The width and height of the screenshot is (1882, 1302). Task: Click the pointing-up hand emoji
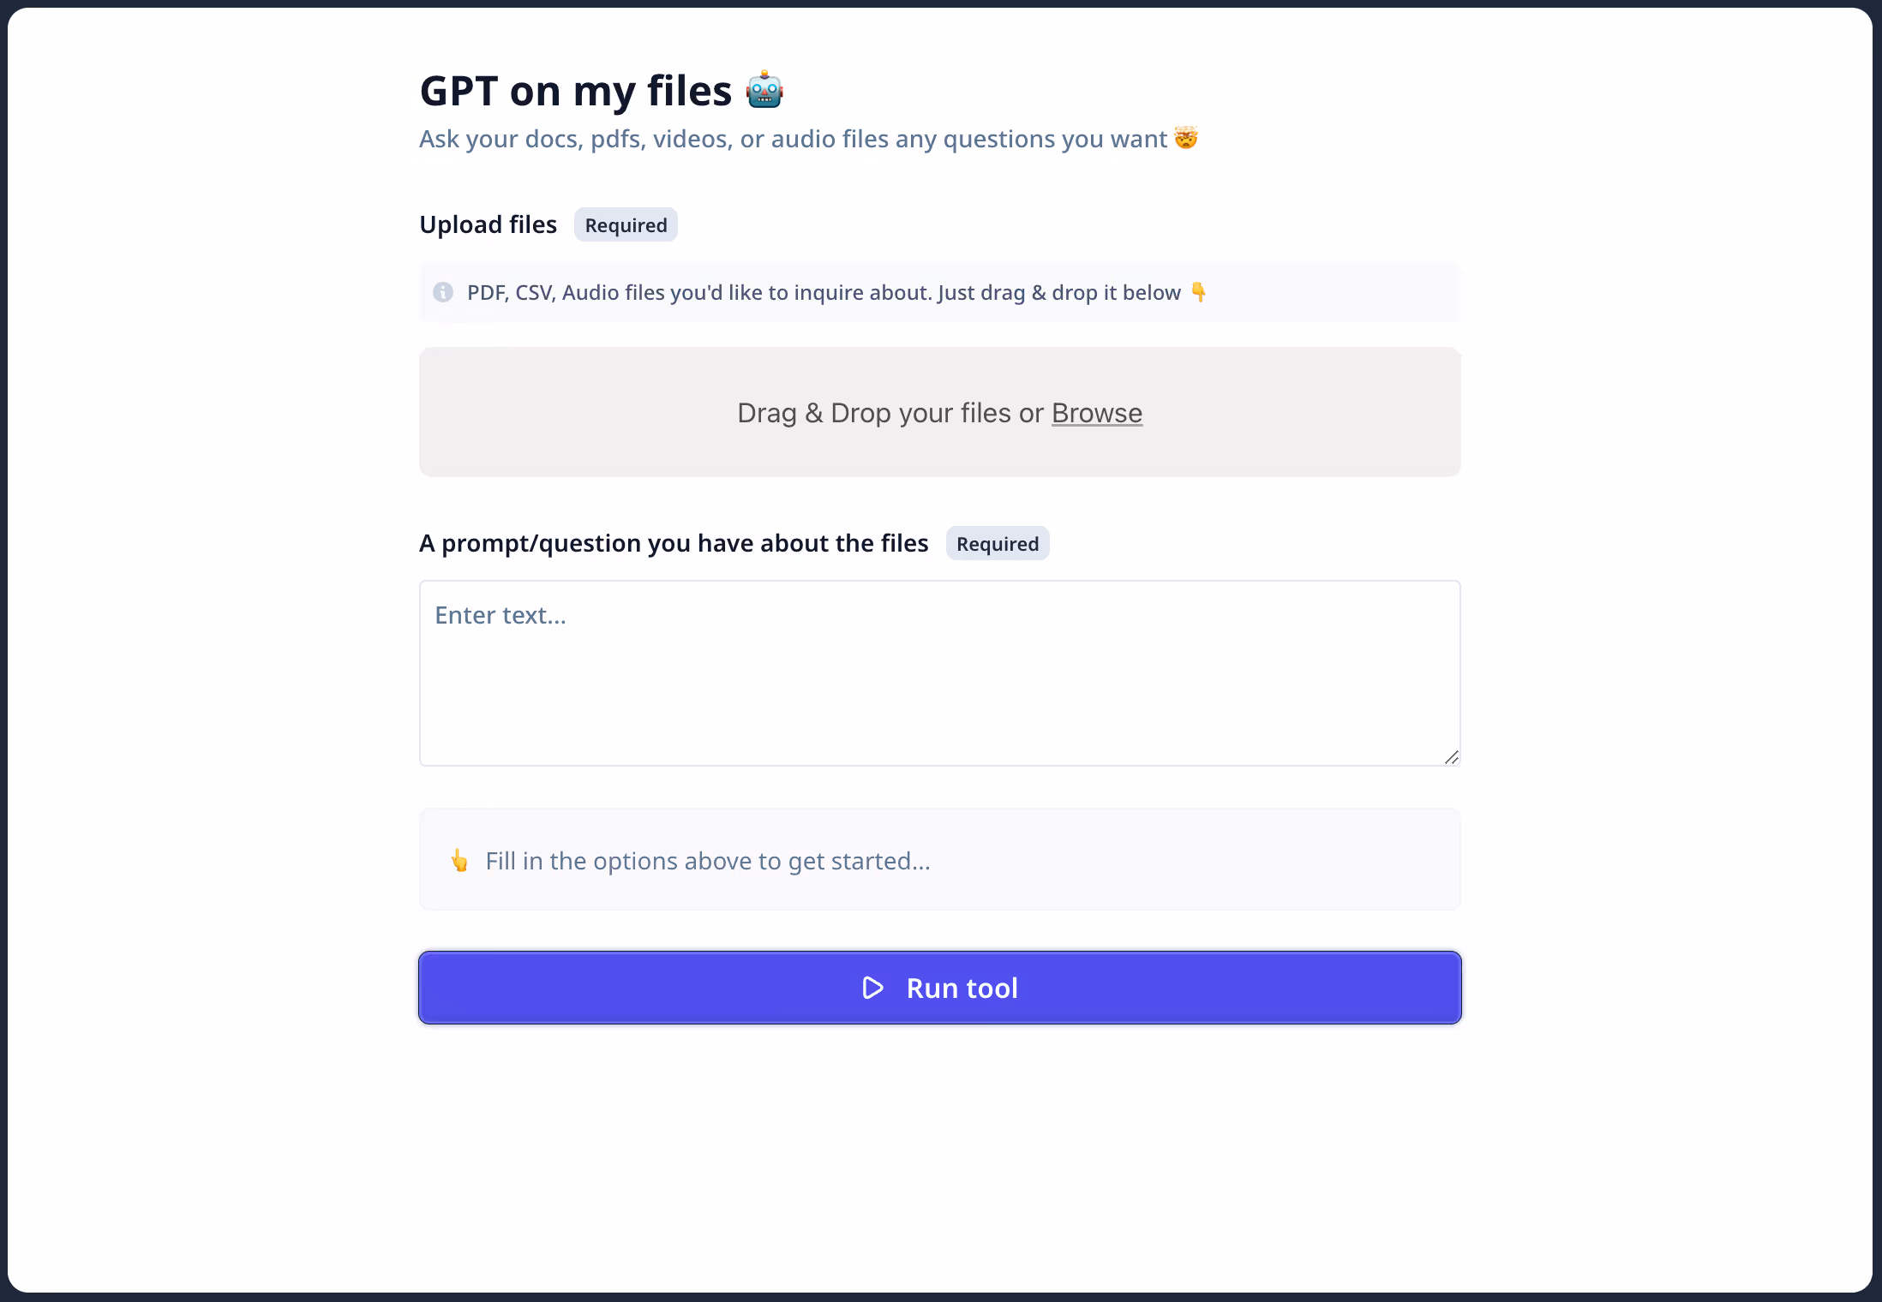[460, 860]
